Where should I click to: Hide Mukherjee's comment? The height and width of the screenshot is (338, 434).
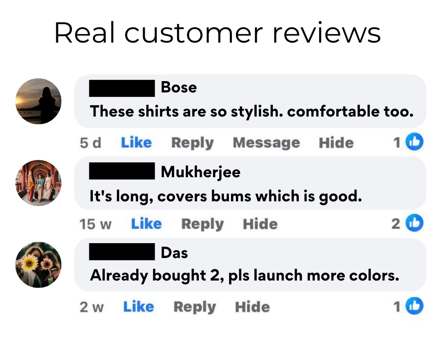260,224
